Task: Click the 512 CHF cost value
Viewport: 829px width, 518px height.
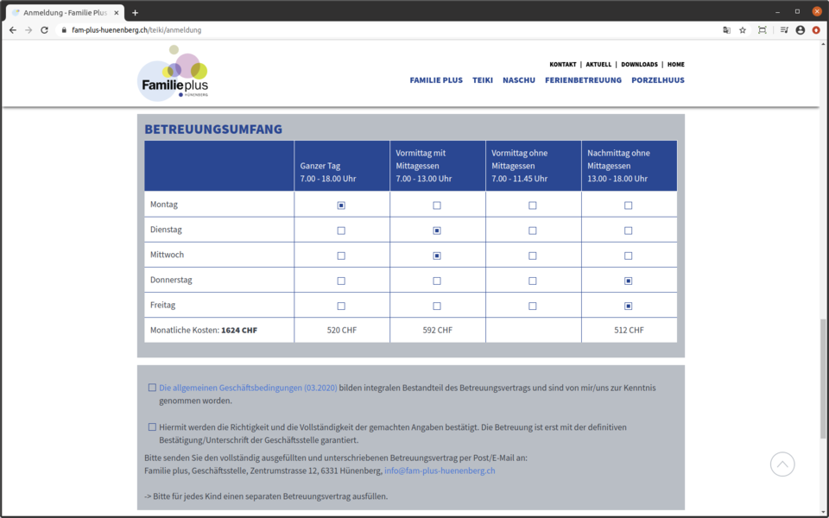Action: [x=629, y=330]
